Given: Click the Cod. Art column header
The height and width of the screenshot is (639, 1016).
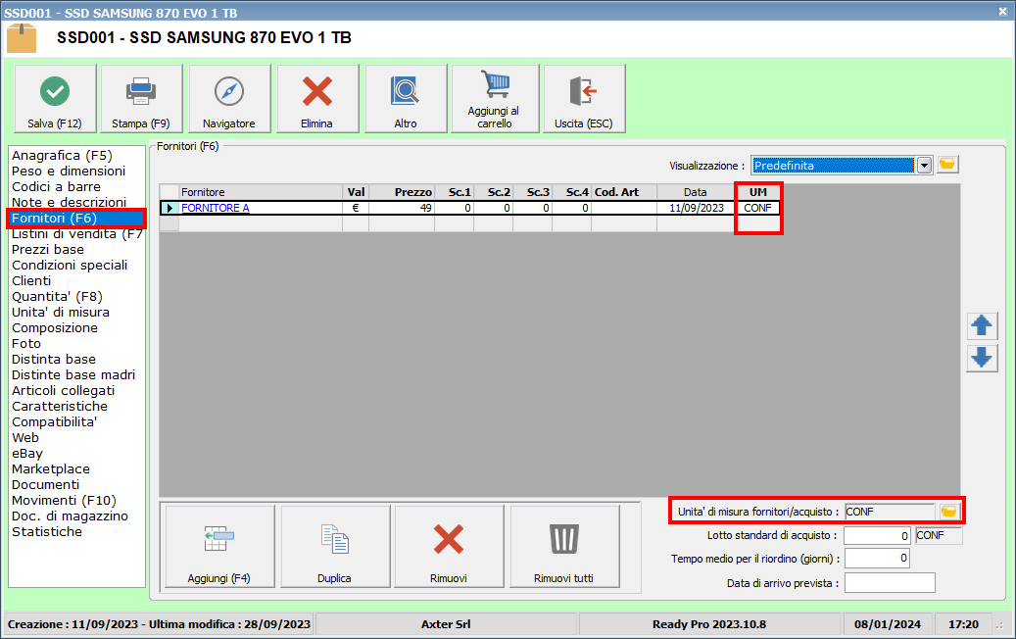Looking at the screenshot, I should point(624,192).
